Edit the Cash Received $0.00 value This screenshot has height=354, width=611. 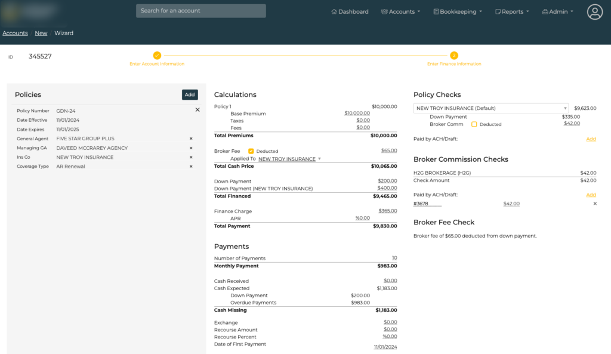pyautogui.click(x=390, y=281)
